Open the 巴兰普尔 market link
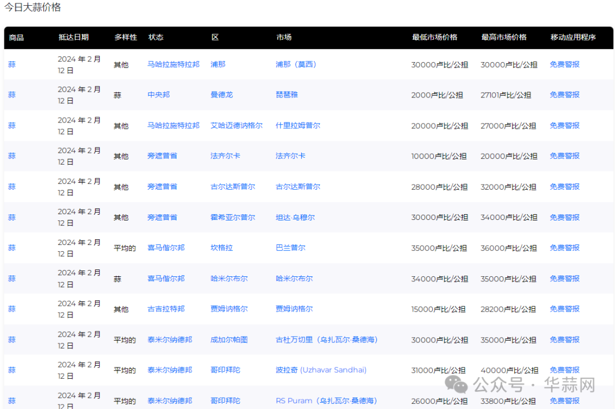This screenshot has width=615, height=409. (x=290, y=248)
